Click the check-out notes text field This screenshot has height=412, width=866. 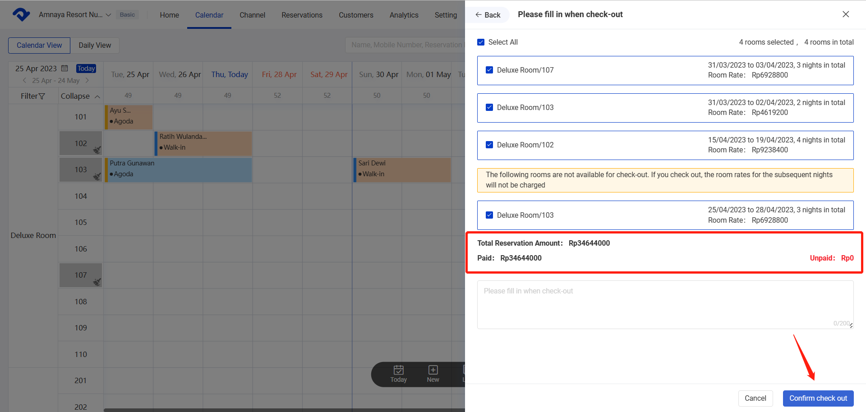click(x=665, y=305)
